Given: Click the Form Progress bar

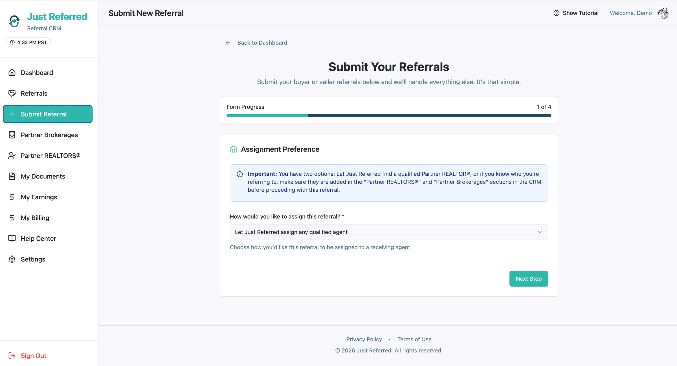Looking at the screenshot, I should [388, 115].
